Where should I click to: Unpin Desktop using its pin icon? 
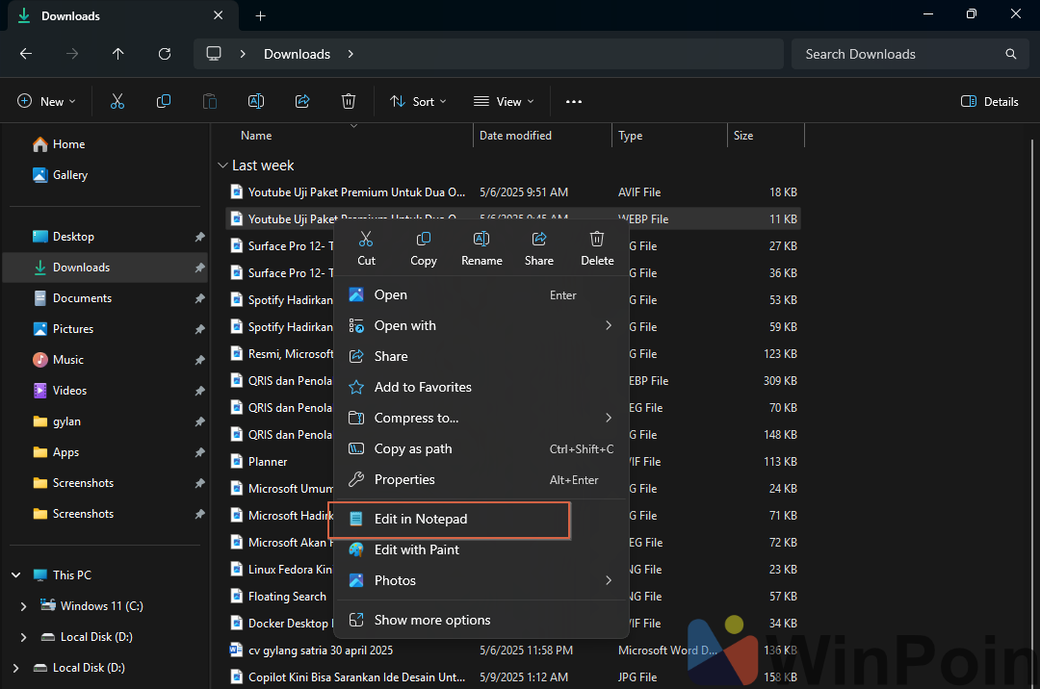[199, 237]
